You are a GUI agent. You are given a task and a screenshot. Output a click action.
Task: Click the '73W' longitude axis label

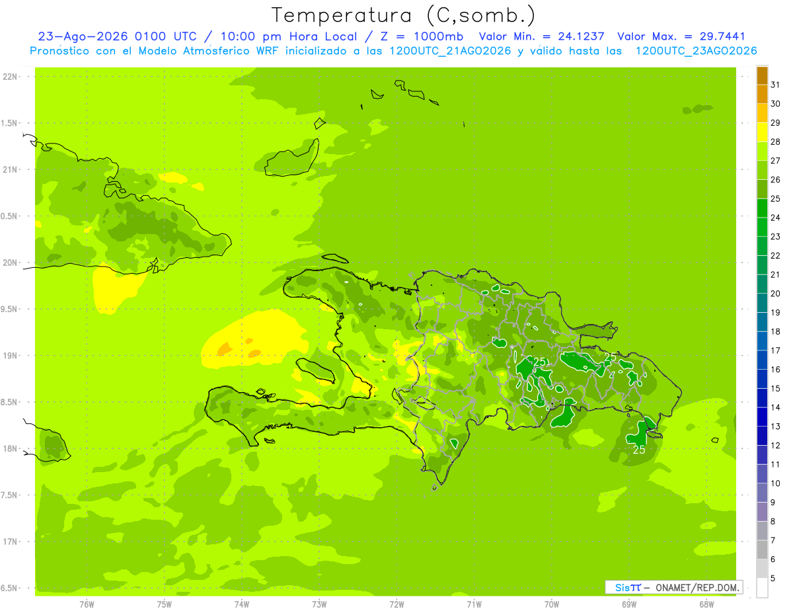(x=319, y=604)
